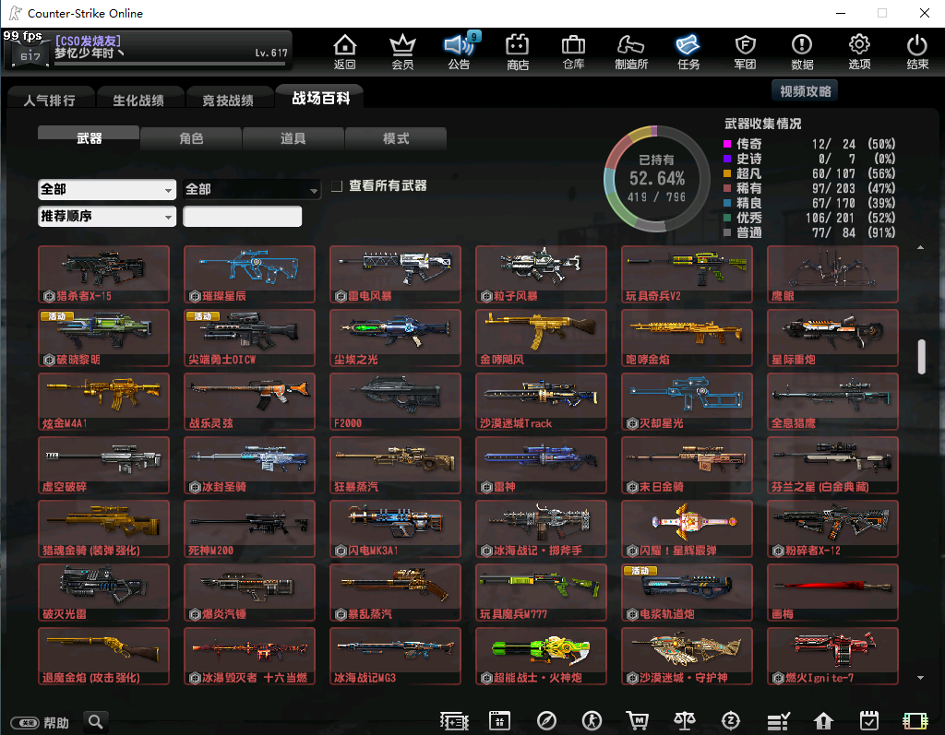Image resolution: width=945 pixels, height=735 pixels.
Task: Open the 商店 shop icon
Action: [x=518, y=51]
